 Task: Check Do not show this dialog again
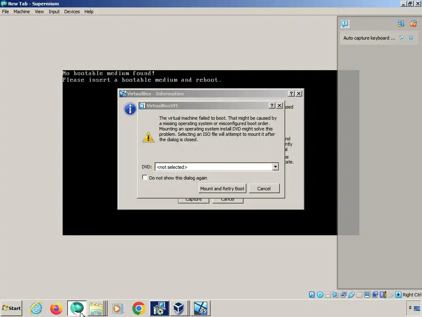[145, 177]
